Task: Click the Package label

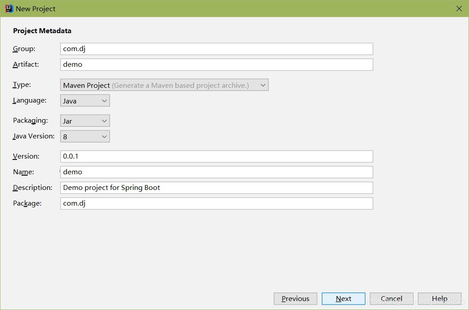Action: pos(27,203)
